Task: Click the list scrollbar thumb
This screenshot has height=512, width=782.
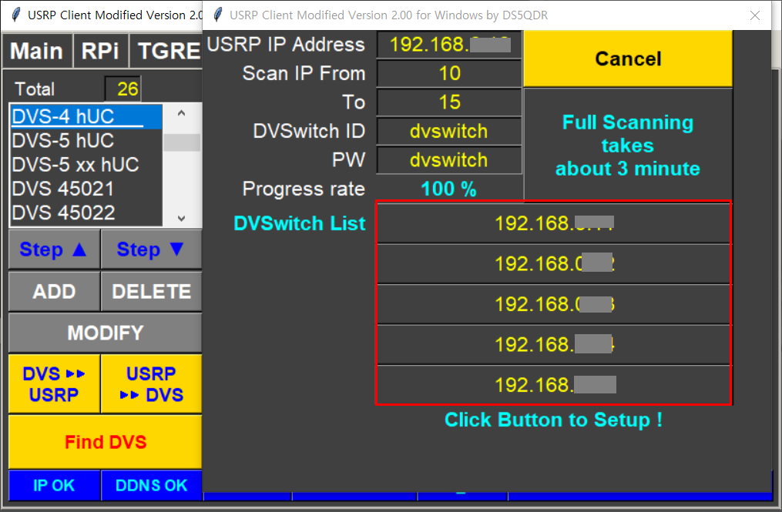Action: [x=182, y=142]
